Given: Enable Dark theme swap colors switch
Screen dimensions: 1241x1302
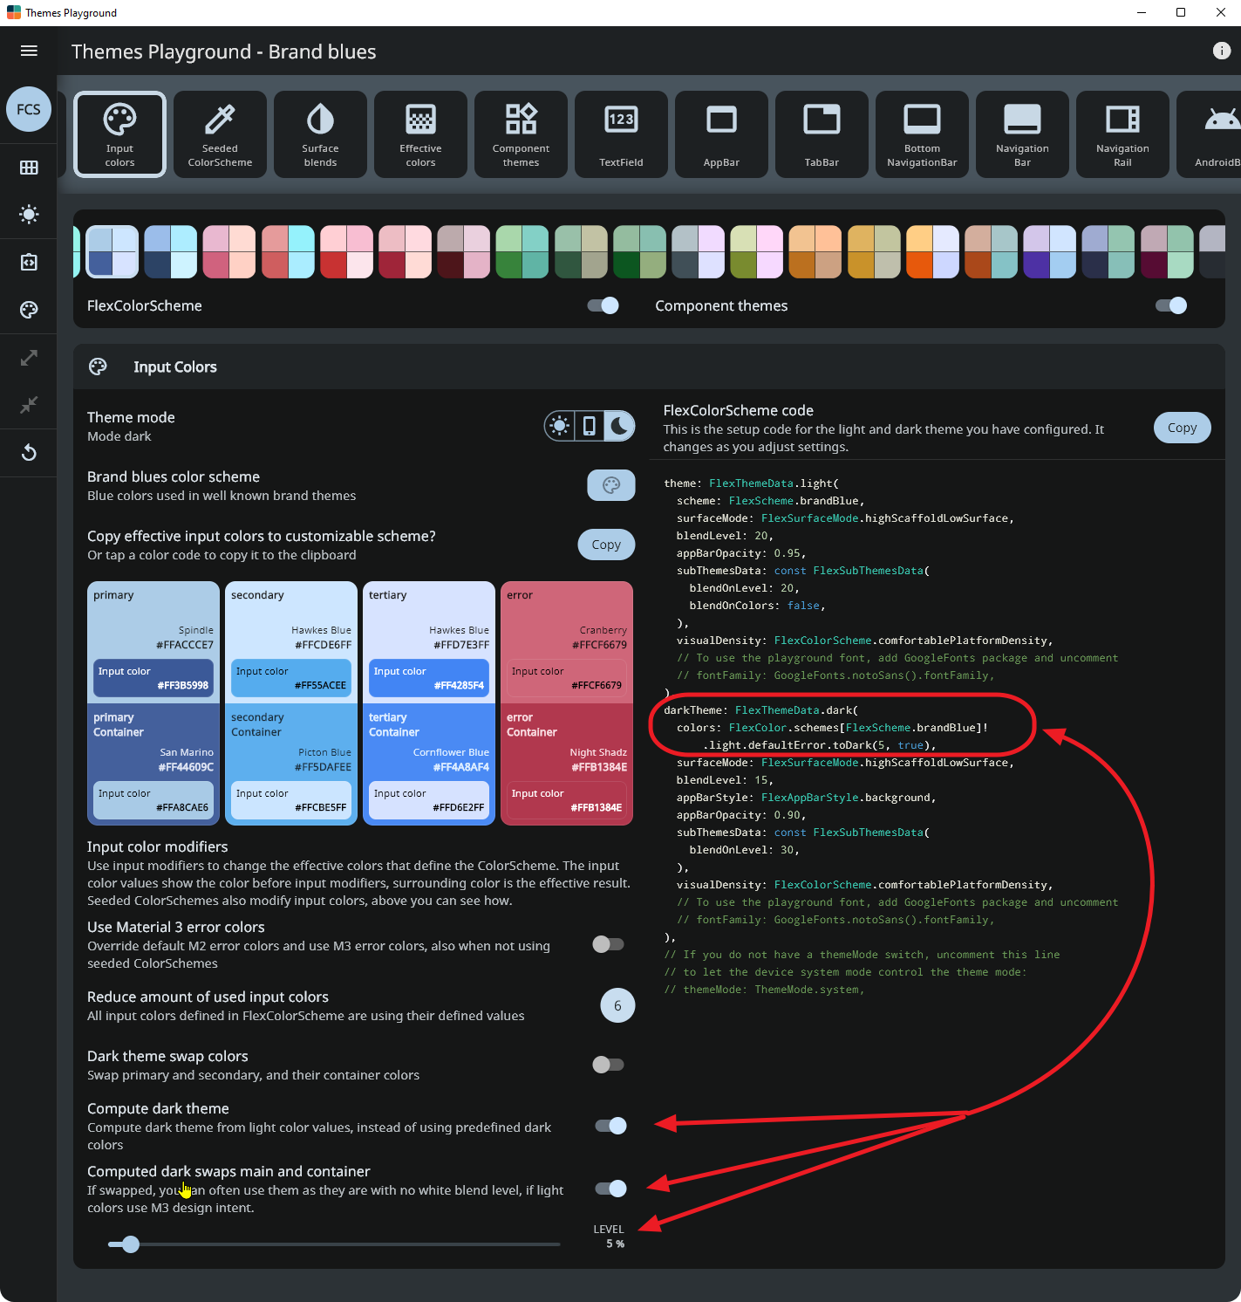Looking at the screenshot, I should tap(608, 1065).
